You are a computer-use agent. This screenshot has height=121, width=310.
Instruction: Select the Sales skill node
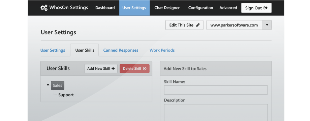[58, 85]
